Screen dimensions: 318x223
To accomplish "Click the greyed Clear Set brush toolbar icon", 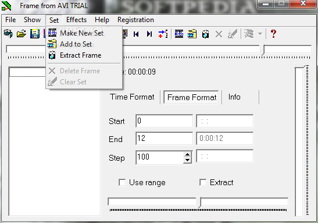I will (x=233, y=34).
